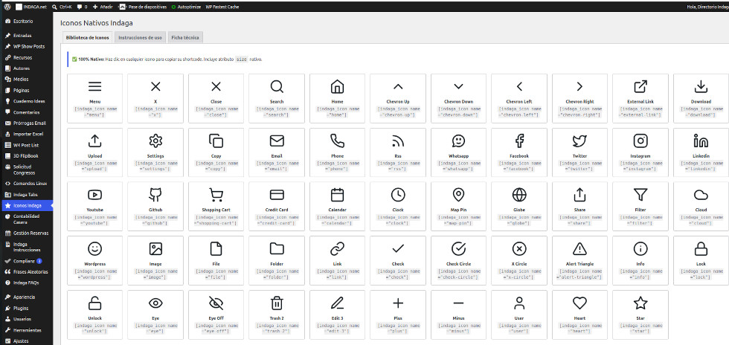The height and width of the screenshot is (345, 729).
Task: Select the Wordpress smiley icon card
Action: (95, 260)
